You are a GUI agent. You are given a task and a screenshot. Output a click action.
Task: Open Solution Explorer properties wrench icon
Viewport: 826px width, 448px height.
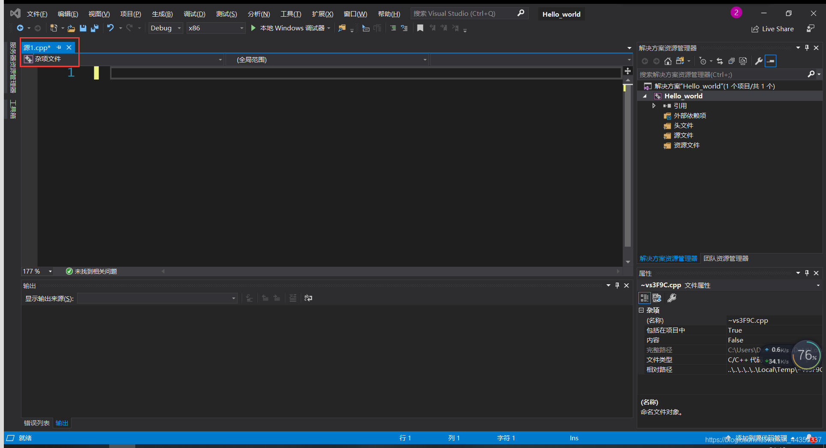(758, 61)
